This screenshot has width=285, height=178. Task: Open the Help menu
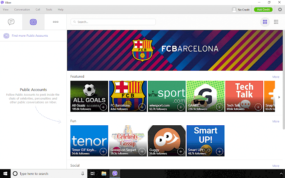point(61,9)
